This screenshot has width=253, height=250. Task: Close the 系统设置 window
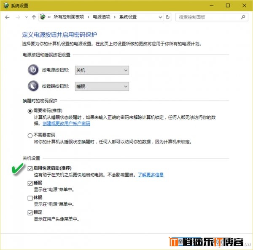(244, 5)
